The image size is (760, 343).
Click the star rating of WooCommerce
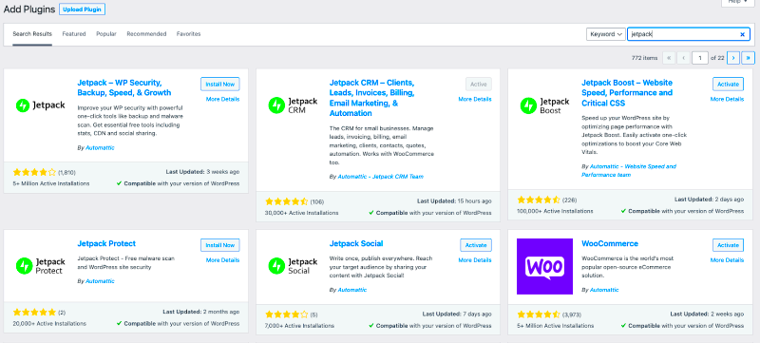[539, 314]
